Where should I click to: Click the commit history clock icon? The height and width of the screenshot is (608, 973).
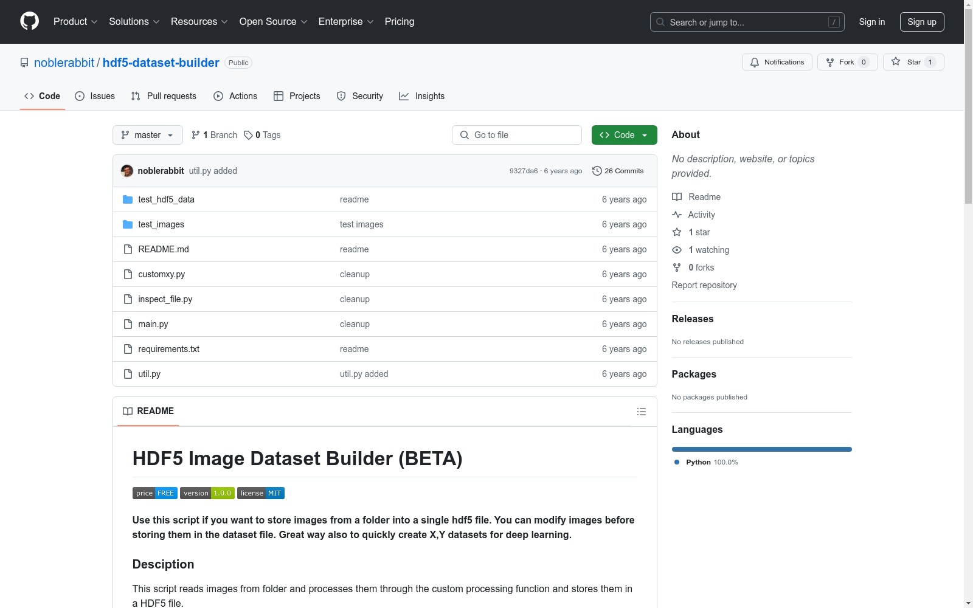(597, 171)
